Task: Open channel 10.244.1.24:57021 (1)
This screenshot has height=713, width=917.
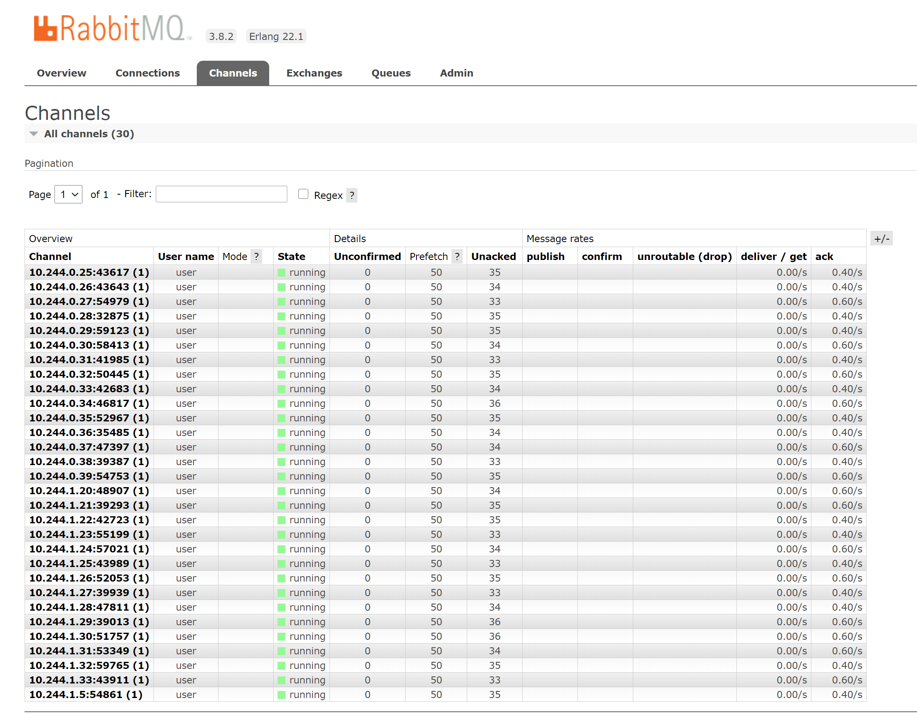Action: 89,549
